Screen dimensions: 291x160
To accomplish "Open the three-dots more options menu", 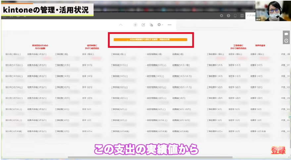I will [170, 25].
